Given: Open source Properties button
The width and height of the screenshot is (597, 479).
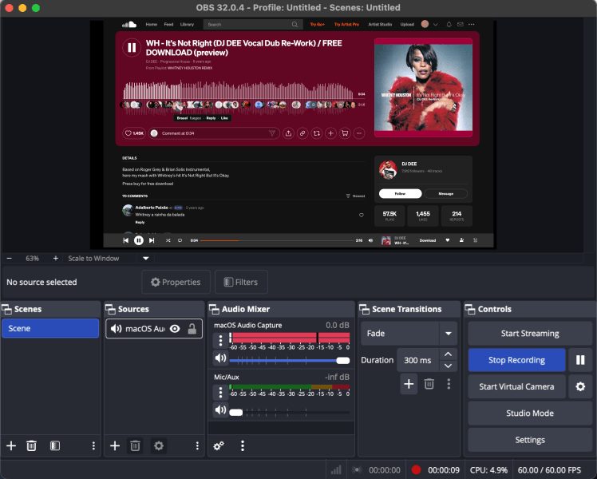Looking at the screenshot, I should click(x=176, y=282).
